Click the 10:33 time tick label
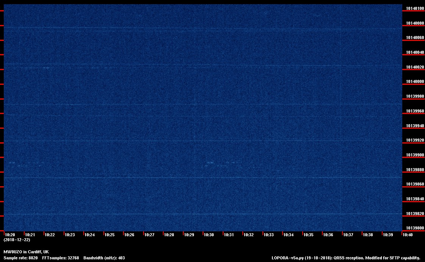The image size is (425, 262). tap(269, 235)
